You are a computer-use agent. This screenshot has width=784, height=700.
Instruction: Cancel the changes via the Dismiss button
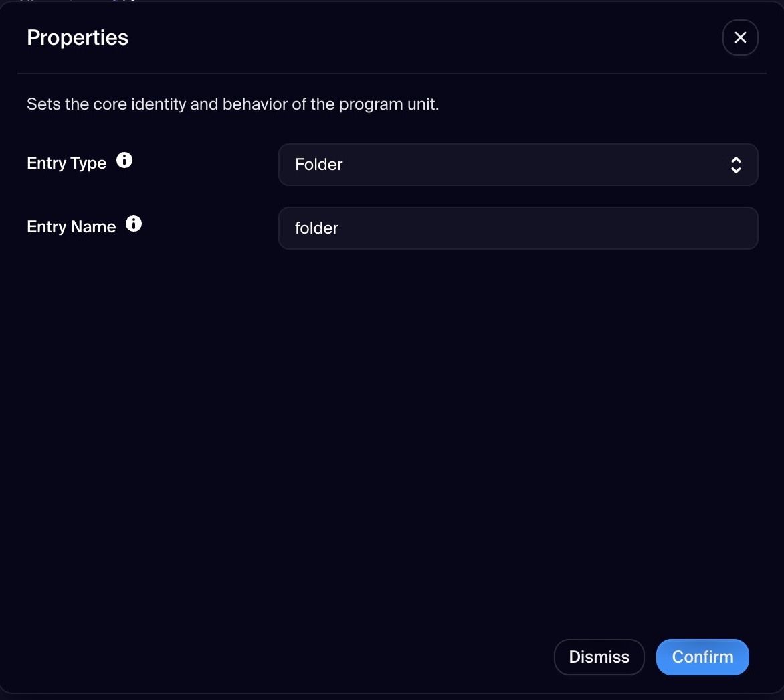pos(599,657)
